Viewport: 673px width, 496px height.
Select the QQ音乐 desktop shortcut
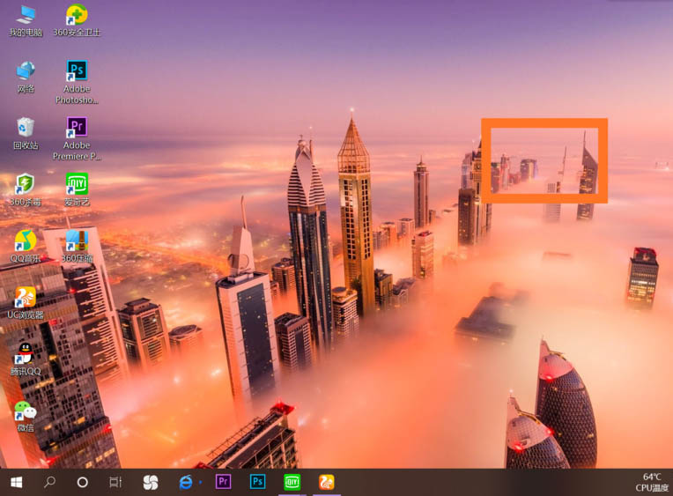pyautogui.click(x=26, y=246)
